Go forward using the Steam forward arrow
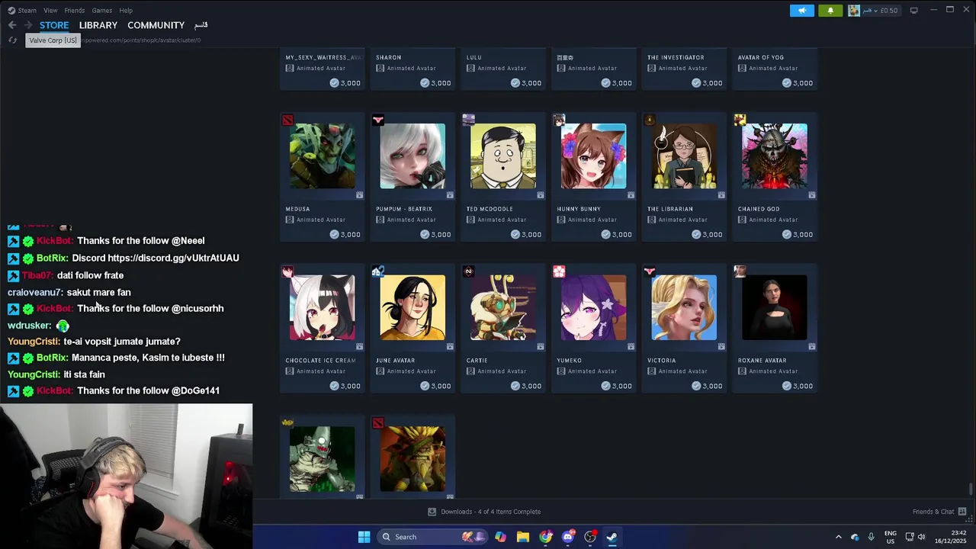 pos(28,25)
